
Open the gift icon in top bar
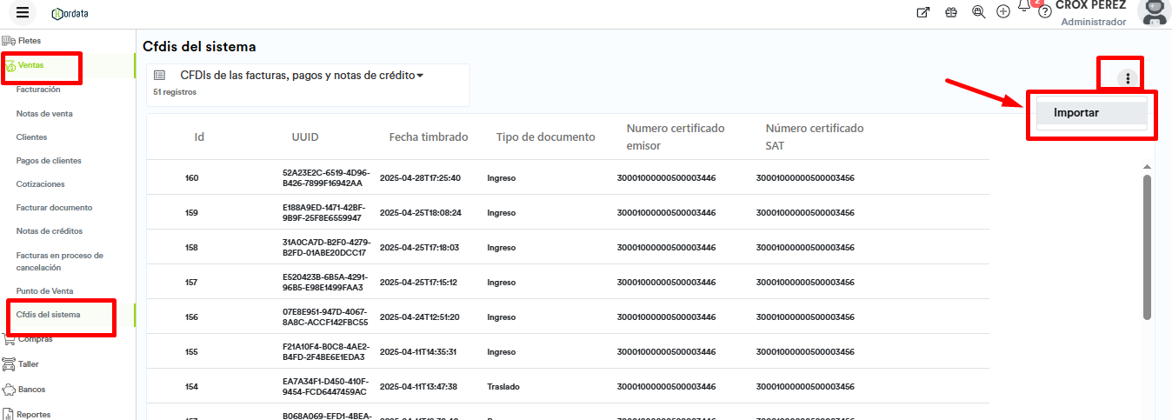click(950, 12)
